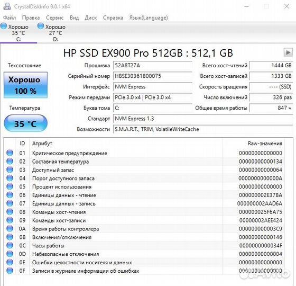Click the Прошивка field 52A8T27A
The image size is (296, 286).
pyautogui.click(x=153, y=66)
